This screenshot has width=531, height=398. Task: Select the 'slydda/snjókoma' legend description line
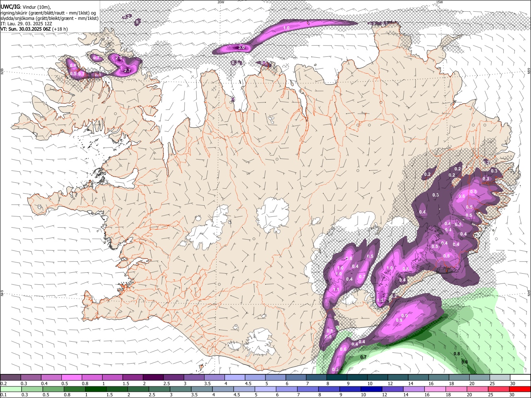[x=49, y=18]
